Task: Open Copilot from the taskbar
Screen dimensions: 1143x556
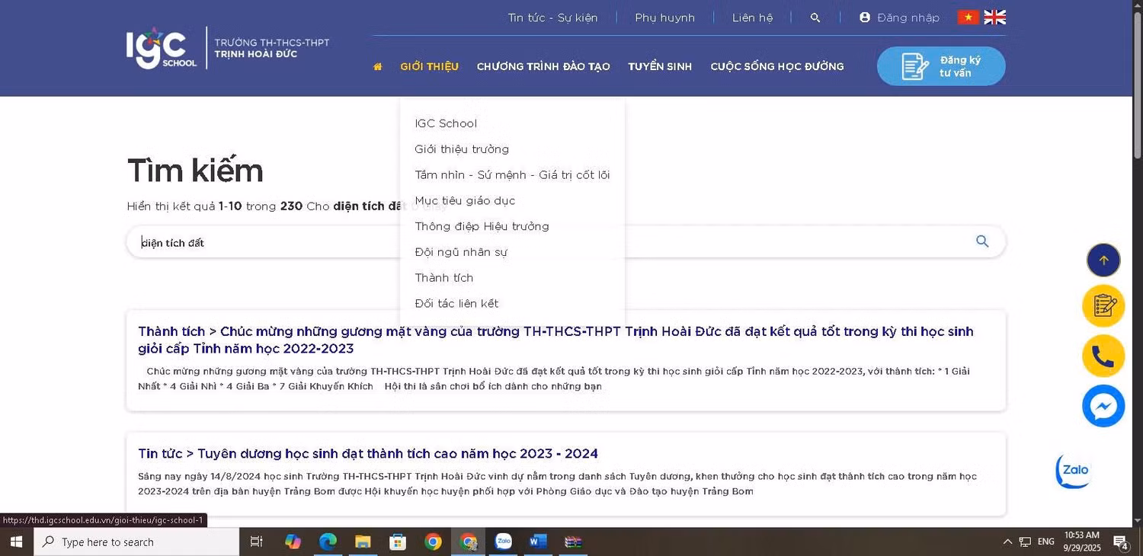Action: point(293,542)
